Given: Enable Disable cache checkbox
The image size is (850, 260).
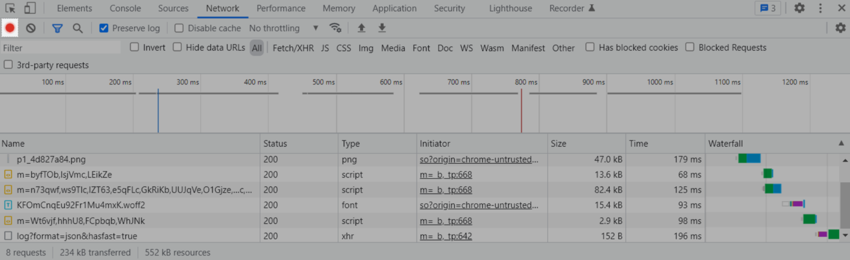Looking at the screenshot, I should (x=179, y=28).
